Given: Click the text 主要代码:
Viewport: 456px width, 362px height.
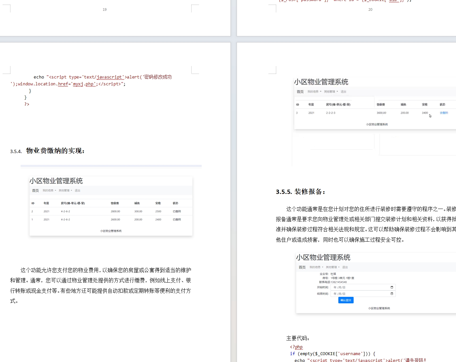Looking at the screenshot, I should pyautogui.click(x=298, y=338).
